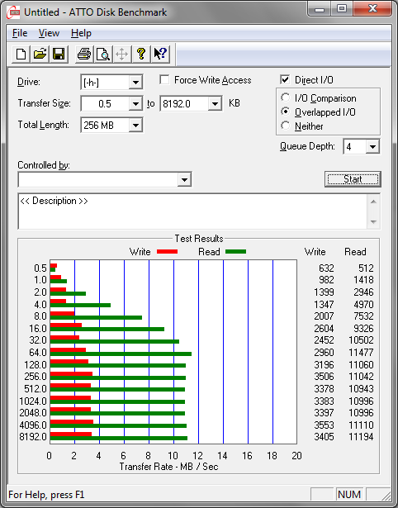Choose the Neither radio option
398x508 pixels.
tap(286, 126)
